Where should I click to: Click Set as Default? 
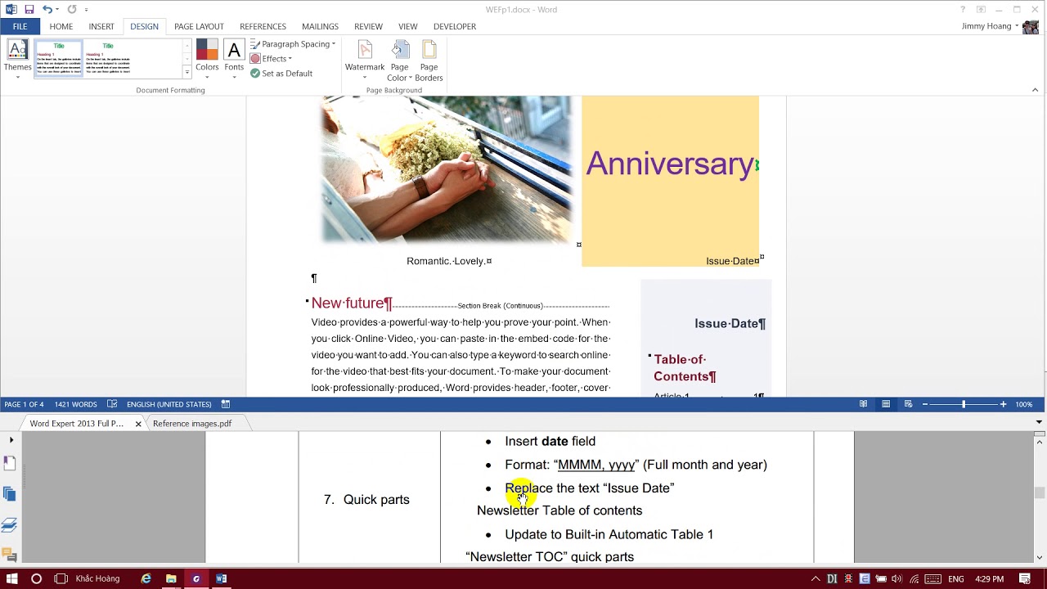(281, 74)
